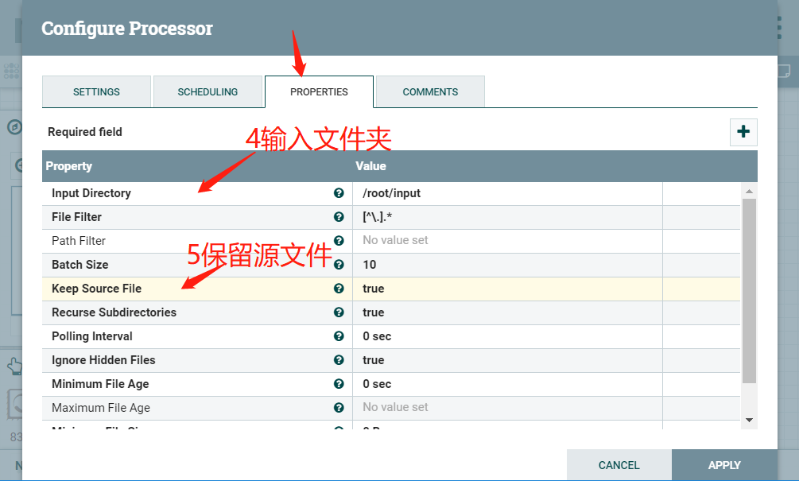Select the Input Directory property name

pos(91,193)
